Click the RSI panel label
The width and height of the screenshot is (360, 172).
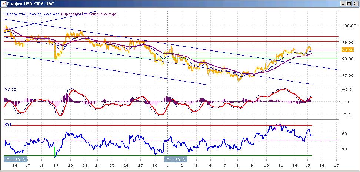pyautogui.click(x=7, y=124)
